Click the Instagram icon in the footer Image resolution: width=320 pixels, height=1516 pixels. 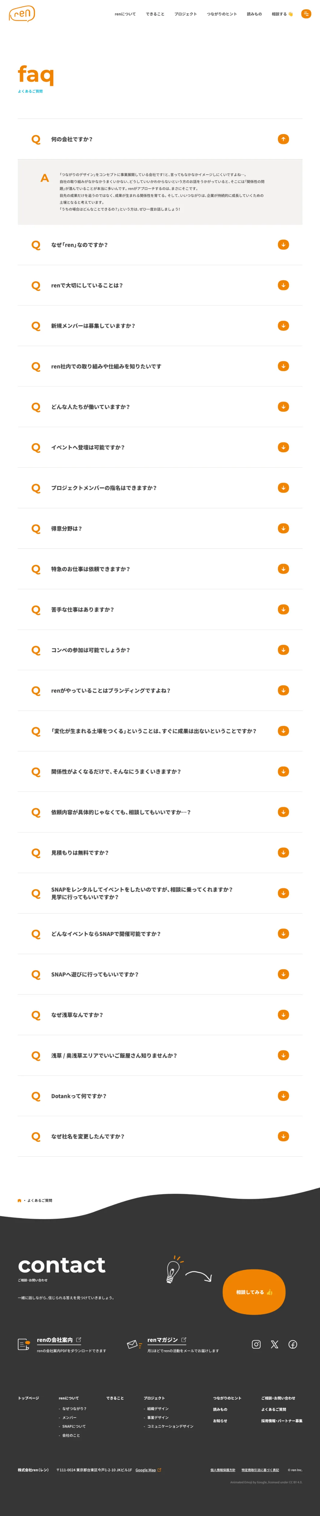256,1344
